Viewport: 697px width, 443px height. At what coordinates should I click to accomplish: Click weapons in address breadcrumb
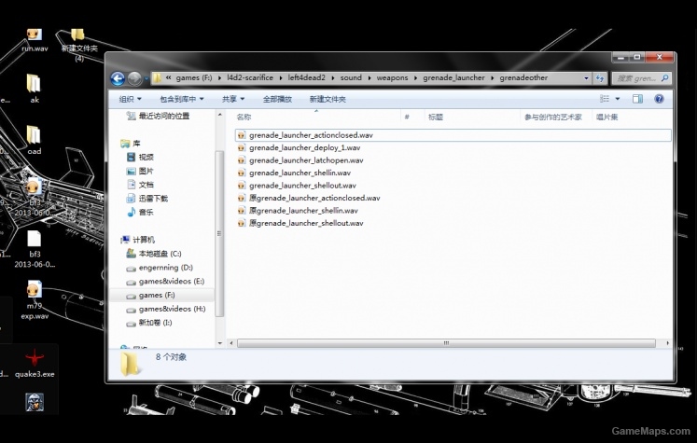coord(392,77)
